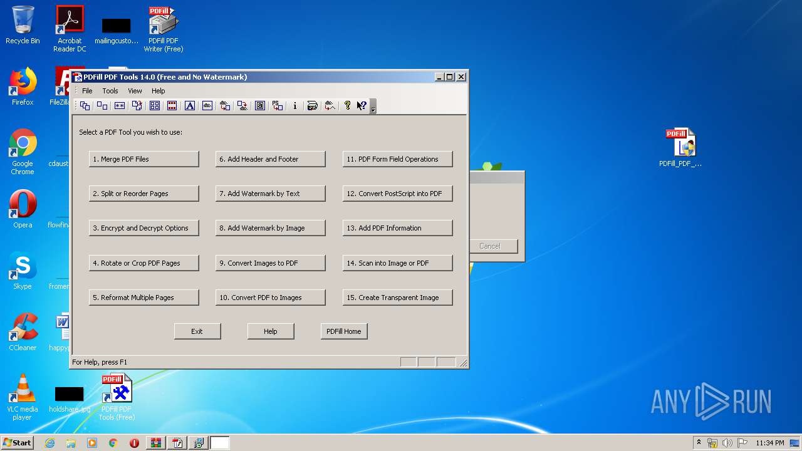Click the Help button below the tools
This screenshot has width=802, height=451.
(271, 331)
